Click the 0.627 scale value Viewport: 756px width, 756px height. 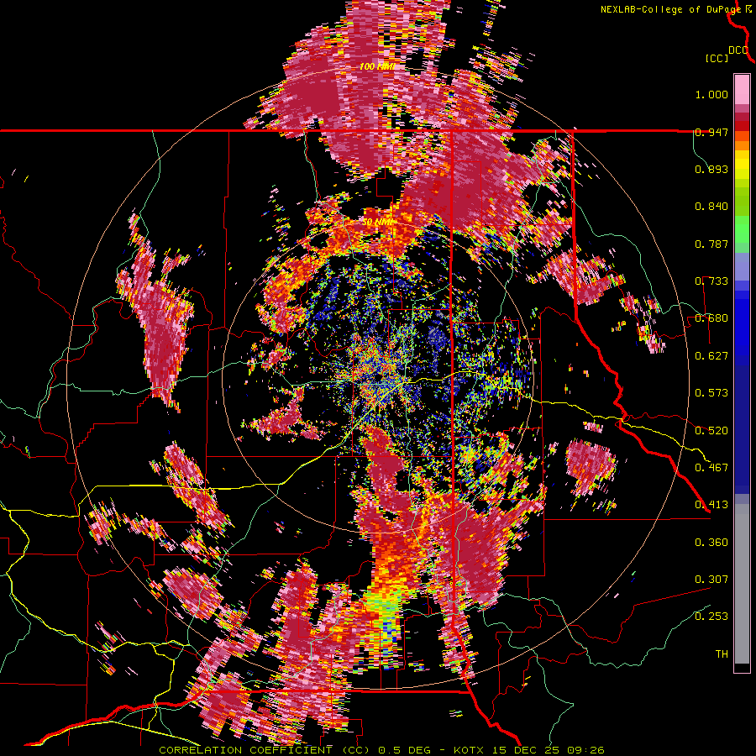[x=711, y=356]
